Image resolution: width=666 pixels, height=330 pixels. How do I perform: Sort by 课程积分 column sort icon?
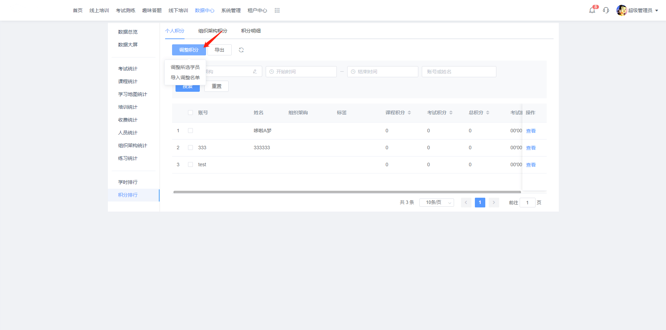[409, 113]
